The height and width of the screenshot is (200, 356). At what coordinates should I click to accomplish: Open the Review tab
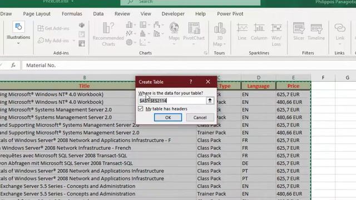[122, 14]
